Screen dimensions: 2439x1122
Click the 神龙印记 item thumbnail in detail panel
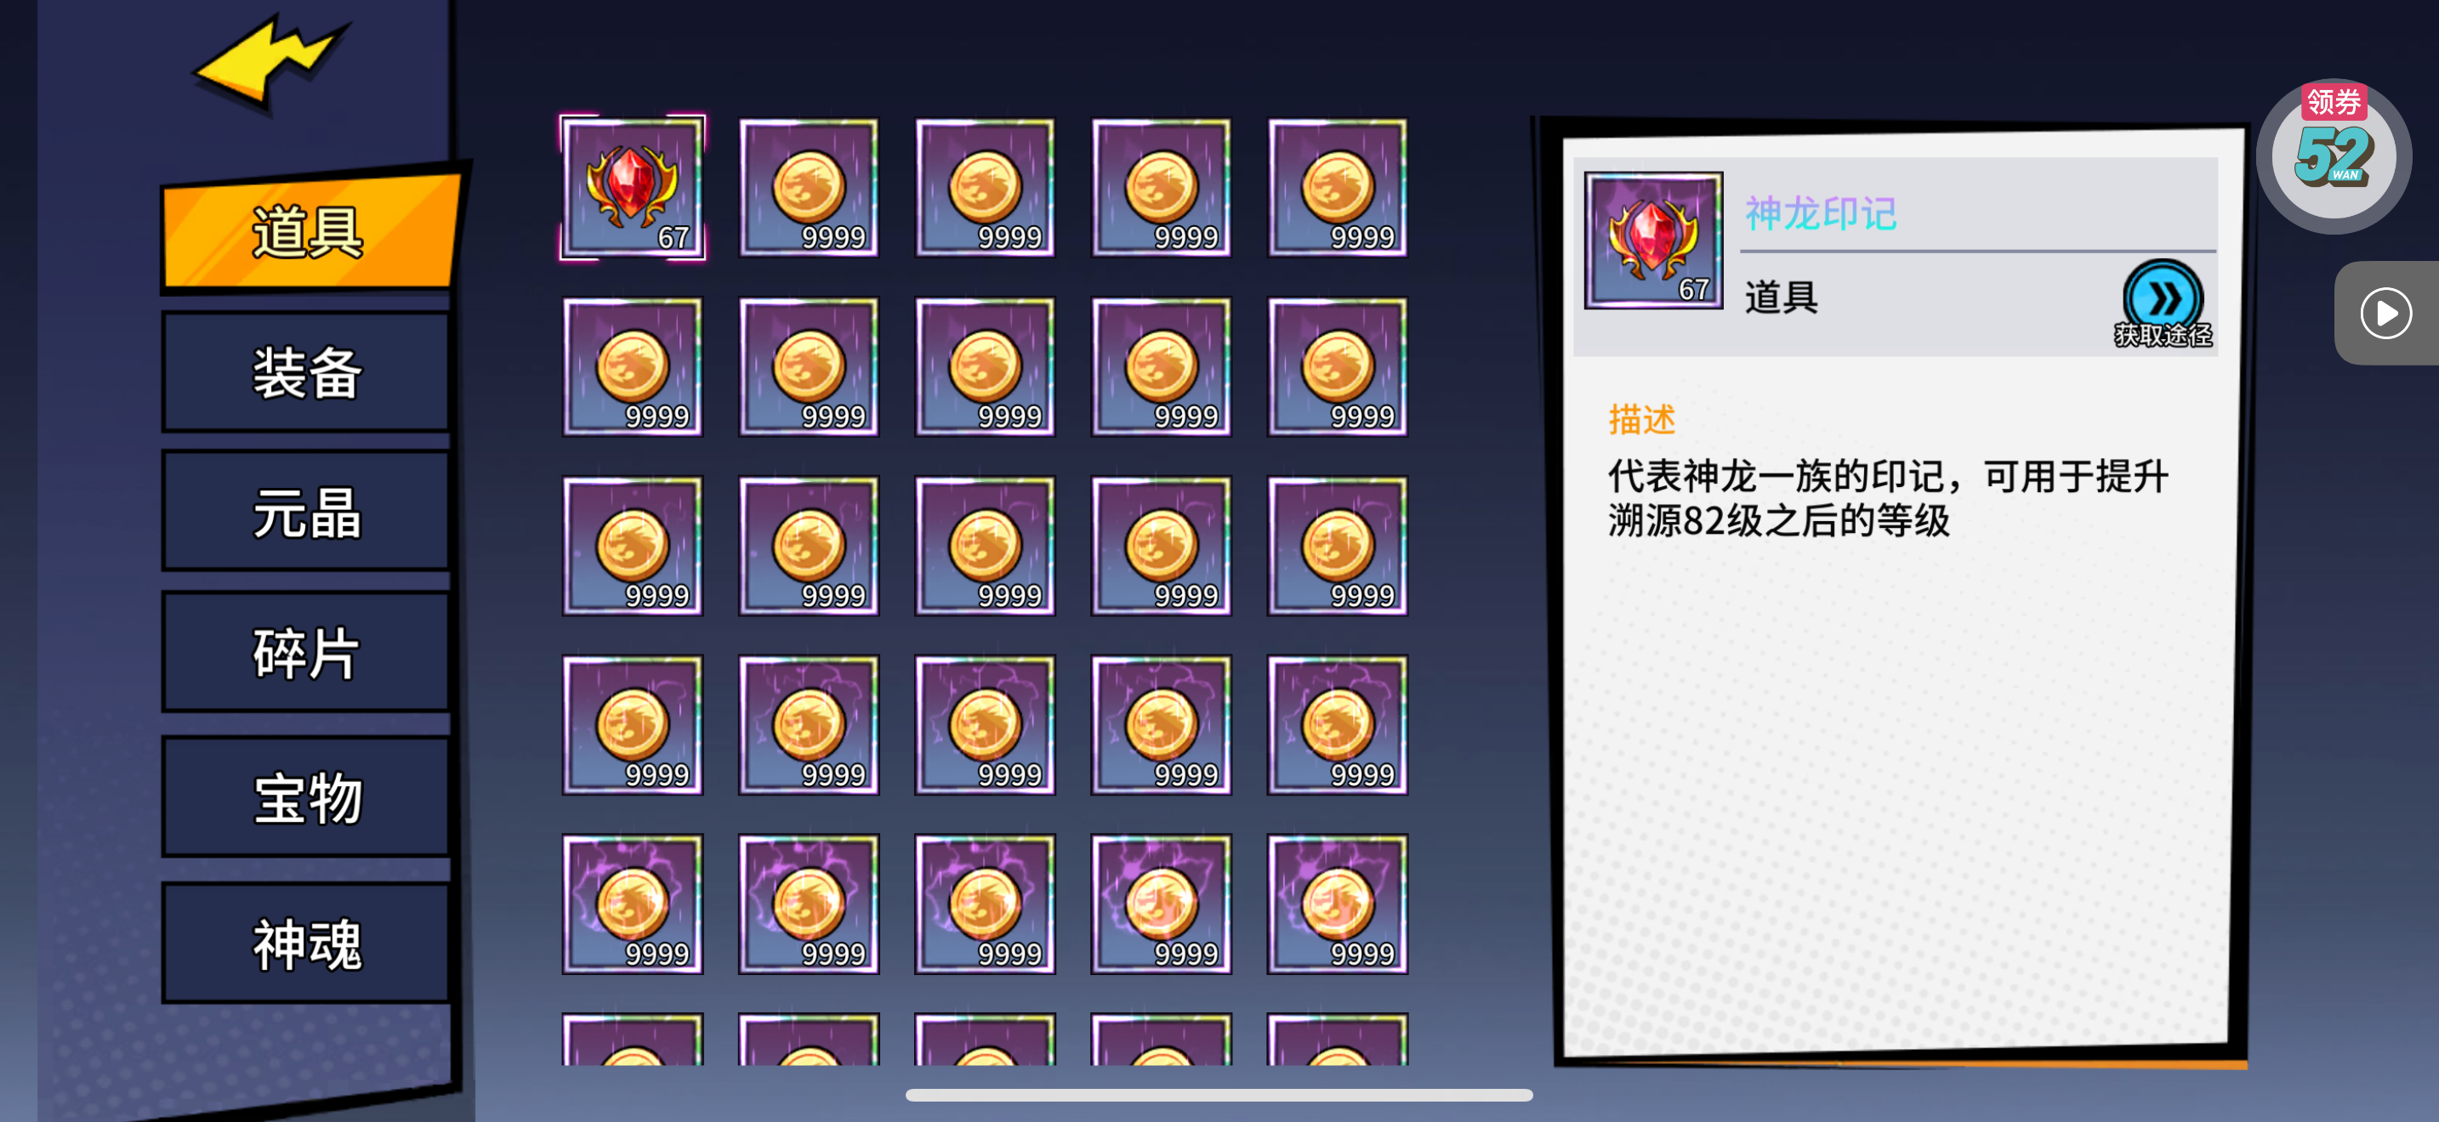pos(1653,241)
